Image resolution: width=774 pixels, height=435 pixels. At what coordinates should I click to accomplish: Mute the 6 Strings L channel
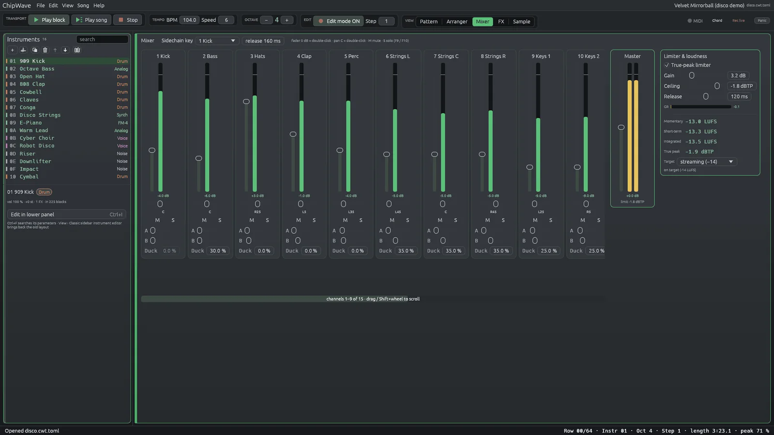click(x=392, y=220)
